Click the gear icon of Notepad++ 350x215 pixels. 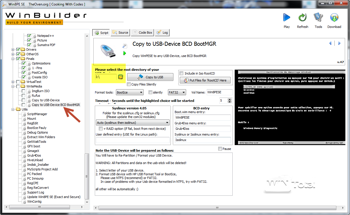(x=34, y=36)
